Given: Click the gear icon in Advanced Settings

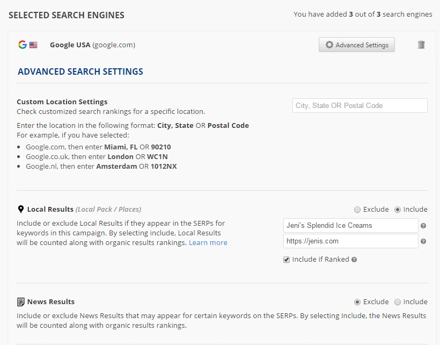Looking at the screenshot, I should tap(329, 45).
